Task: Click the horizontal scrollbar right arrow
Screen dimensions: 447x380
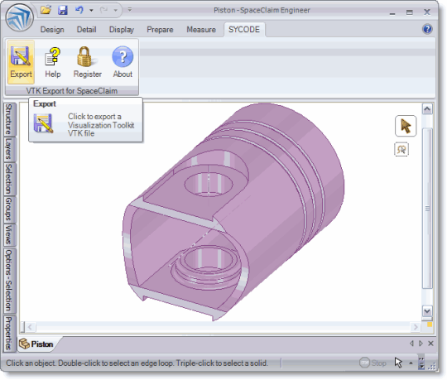Action: (415, 327)
